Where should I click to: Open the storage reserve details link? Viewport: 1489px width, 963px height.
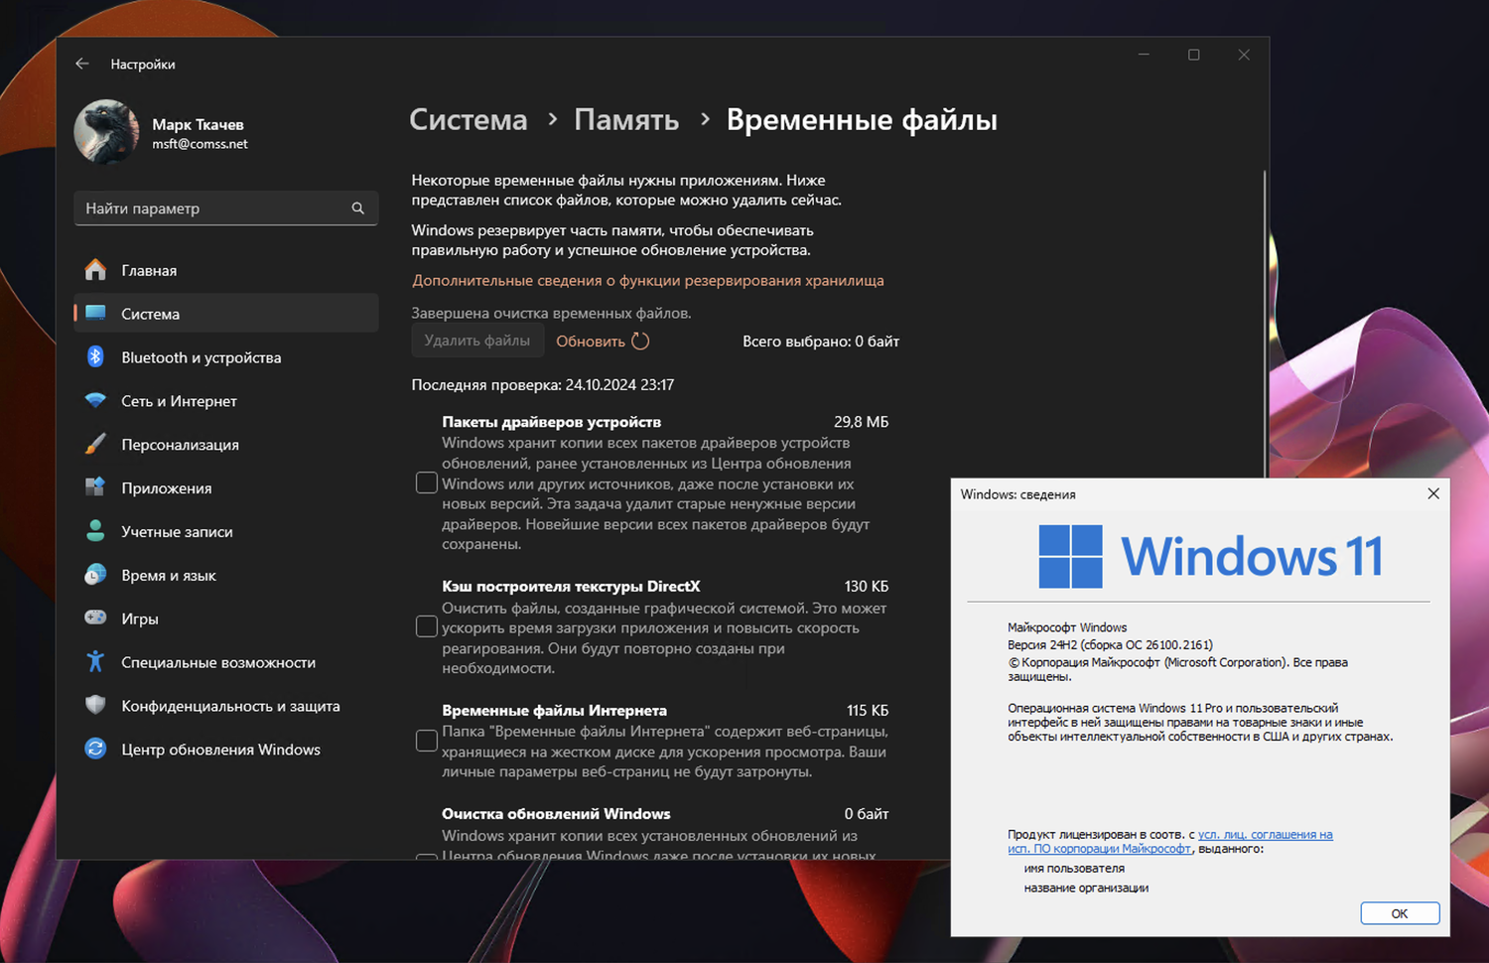point(647,280)
